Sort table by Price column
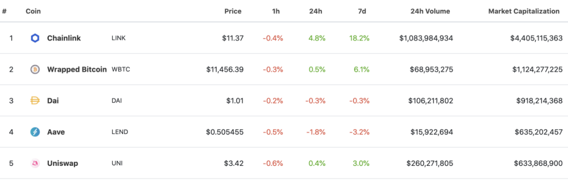Viewport: 568px width, 182px height. (x=233, y=11)
